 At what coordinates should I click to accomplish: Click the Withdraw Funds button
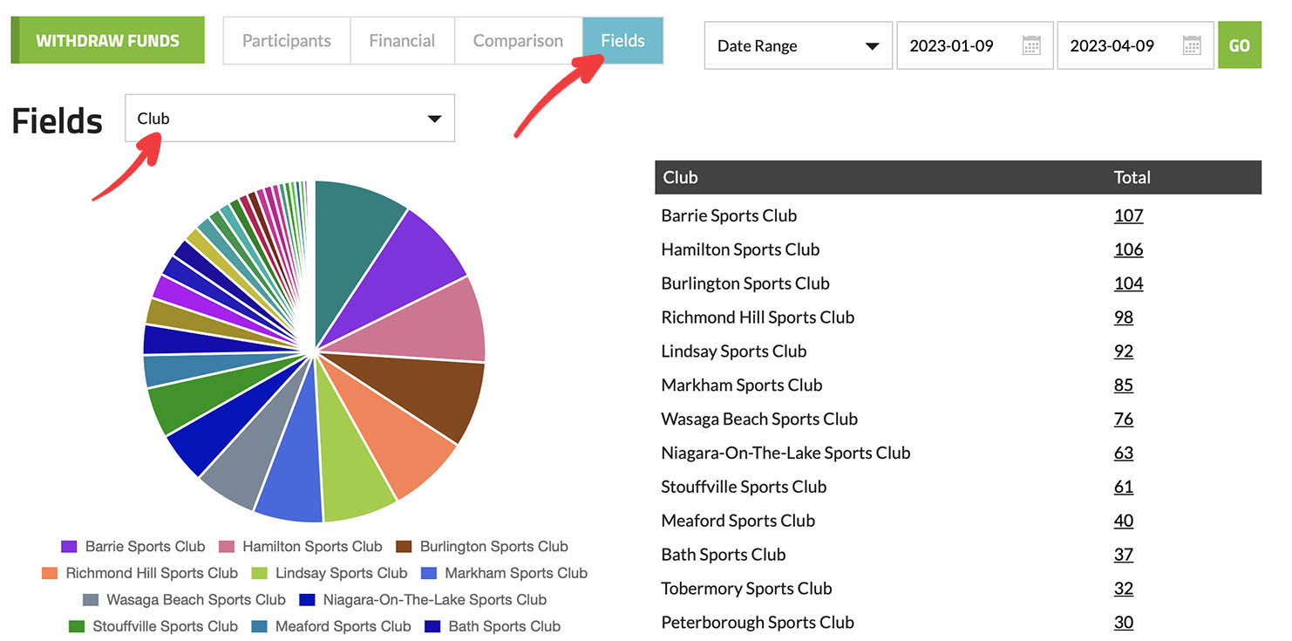point(108,41)
